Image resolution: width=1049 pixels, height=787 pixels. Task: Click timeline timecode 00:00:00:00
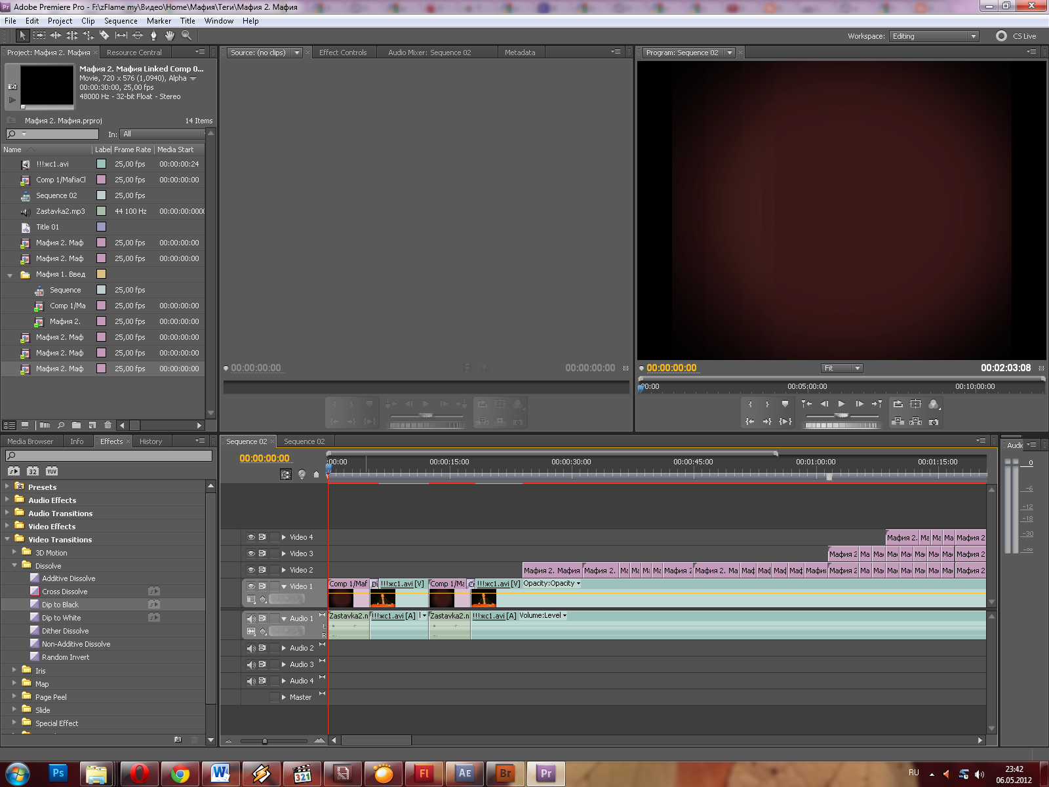coord(264,458)
